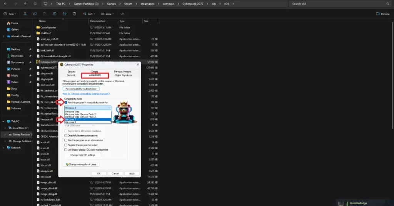Open Desktop quick access folder
This screenshot has width=394, height=206.
pyautogui.click(x=15, y=50)
